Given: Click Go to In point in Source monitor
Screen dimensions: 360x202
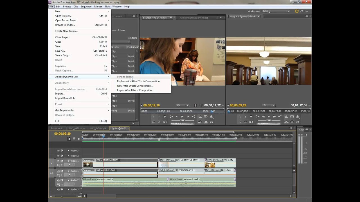Looking at the screenshot, I should (x=154, y=122).
